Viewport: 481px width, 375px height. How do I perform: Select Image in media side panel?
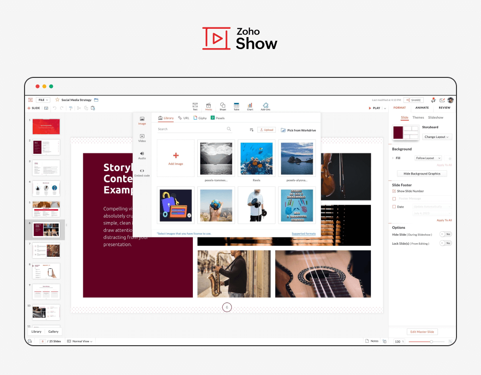(142, 121)
